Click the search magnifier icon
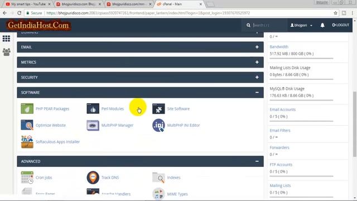 (x=248, y=25)
